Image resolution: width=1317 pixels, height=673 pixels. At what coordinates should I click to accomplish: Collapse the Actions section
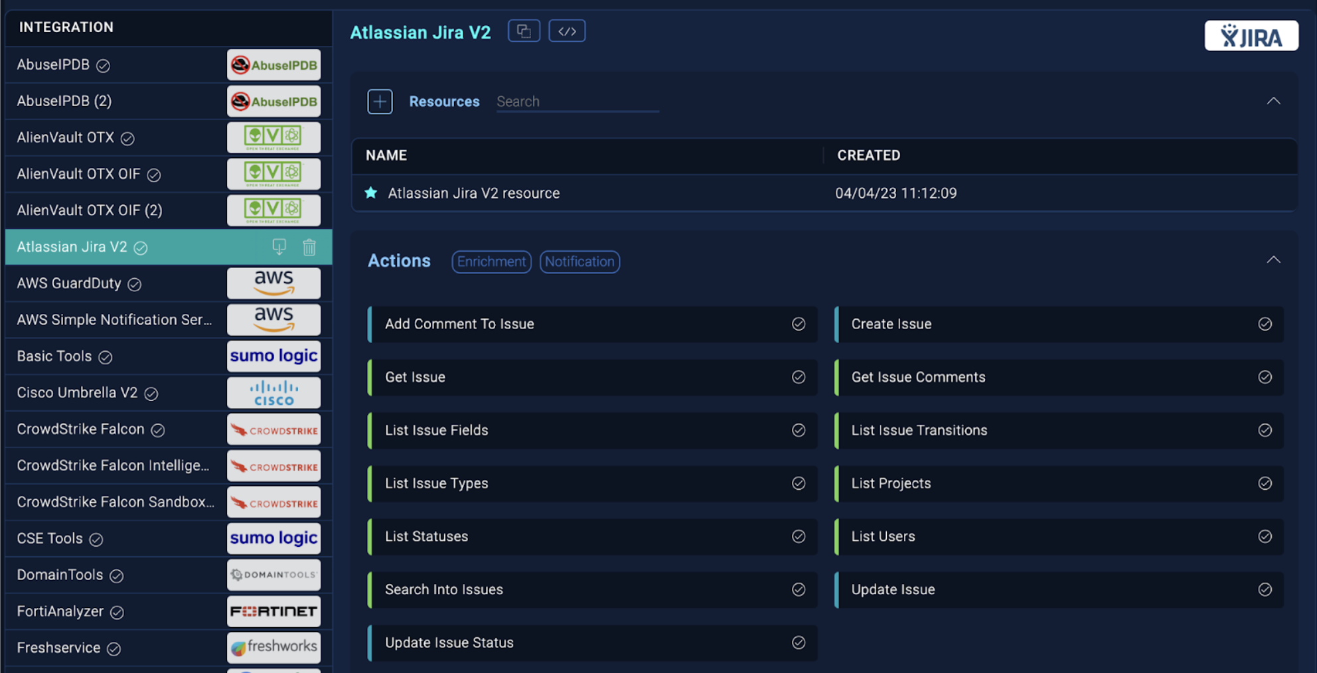pyautogui.click(x=1273, y=260)
